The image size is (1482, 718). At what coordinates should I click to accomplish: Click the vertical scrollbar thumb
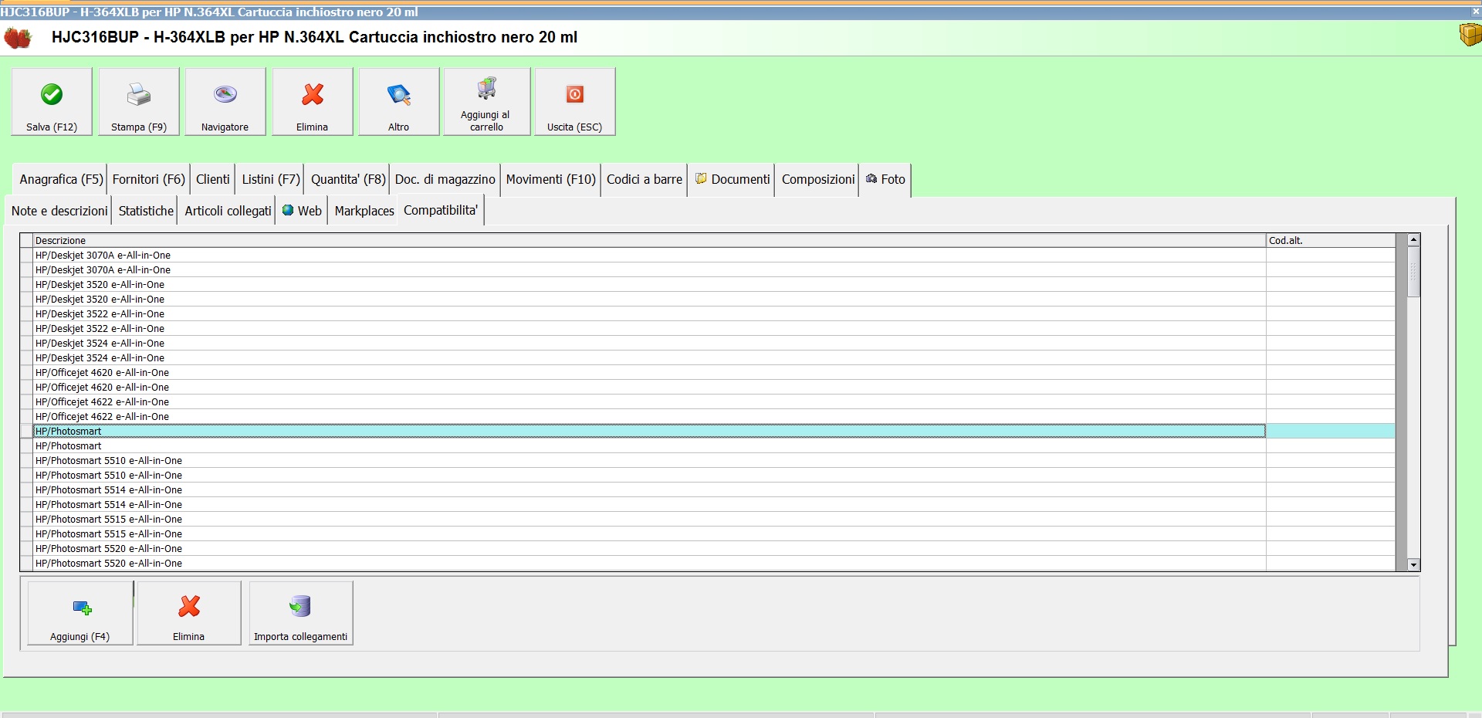point(1414,272)
